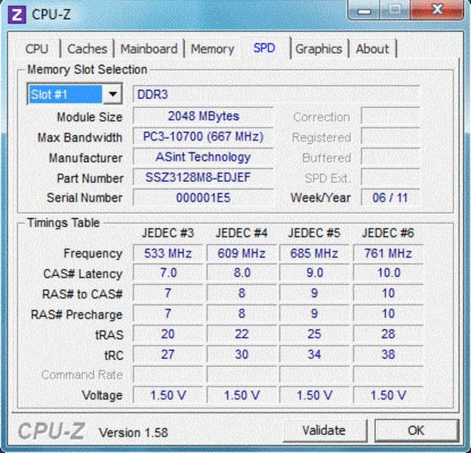Click the 533 MHz frequency cell
471x453 pixels.
click(x=168, y=253)
